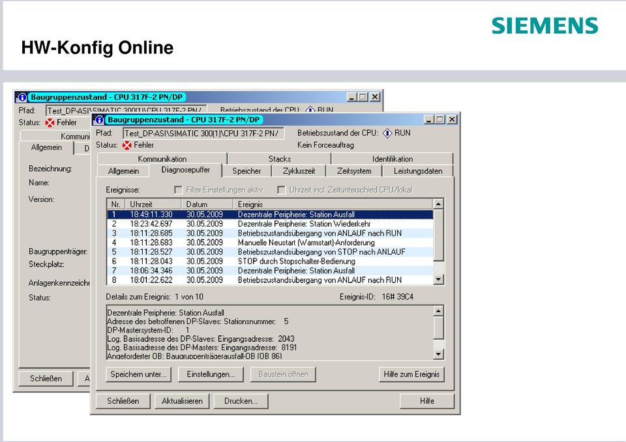
Task: Click the red Fehler status icon in front window
Action: coord(127,145)
